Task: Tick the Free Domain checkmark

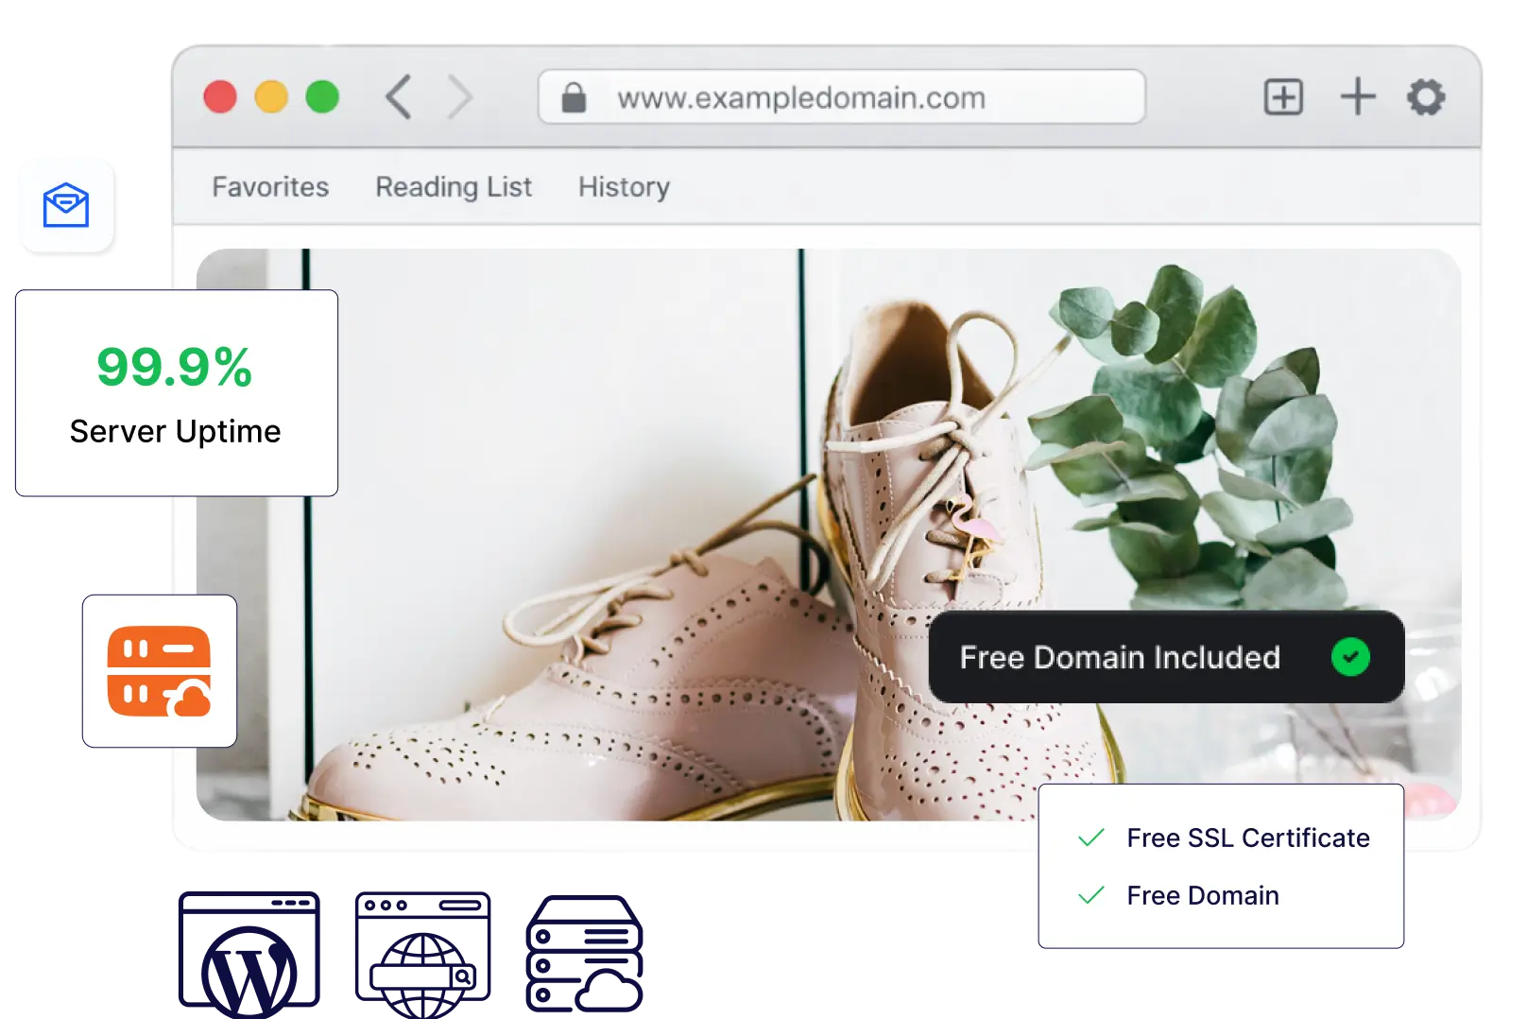Action: point(1091,895)
